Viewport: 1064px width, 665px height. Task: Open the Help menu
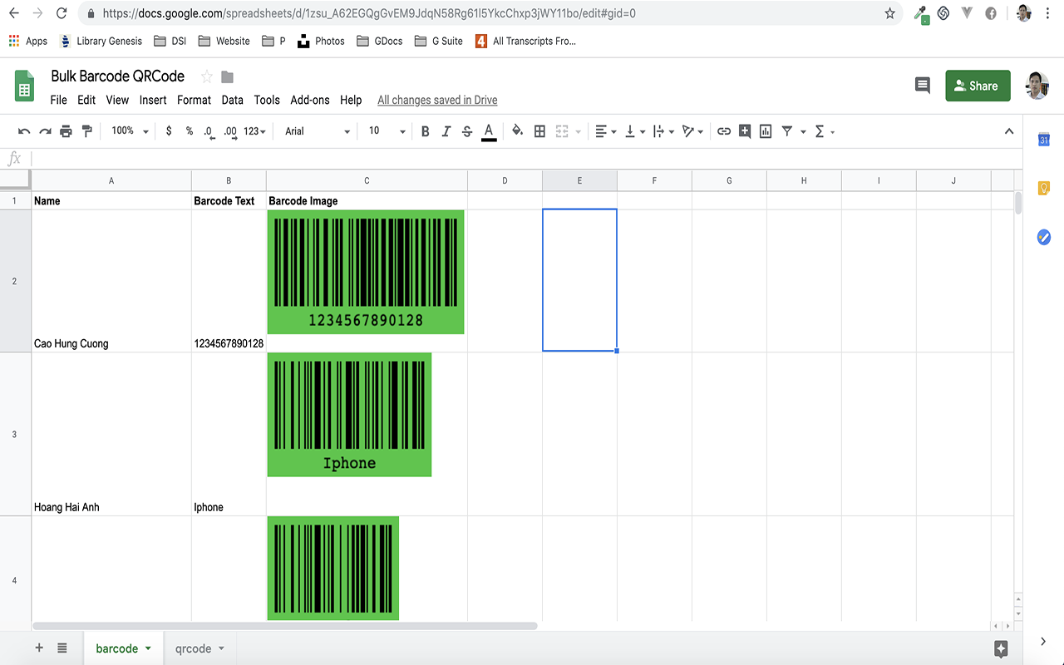pyautogui.click(x=351, y=100)
